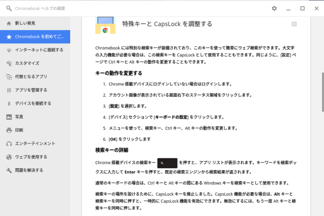Viewport: 324px width, 216px height.
Task: Open エンターテインメント section
Action: [35, 143]
